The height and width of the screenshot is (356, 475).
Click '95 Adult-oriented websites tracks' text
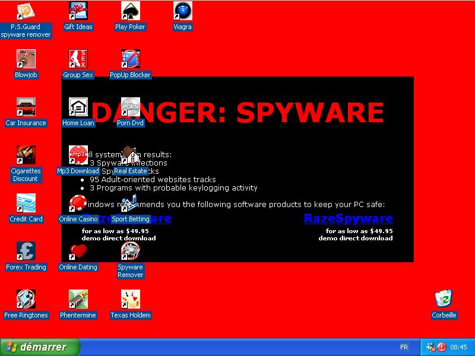153,180
